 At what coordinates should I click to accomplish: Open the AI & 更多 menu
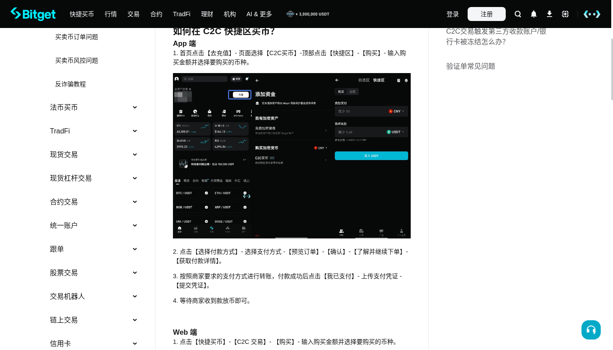pos(259,14)
